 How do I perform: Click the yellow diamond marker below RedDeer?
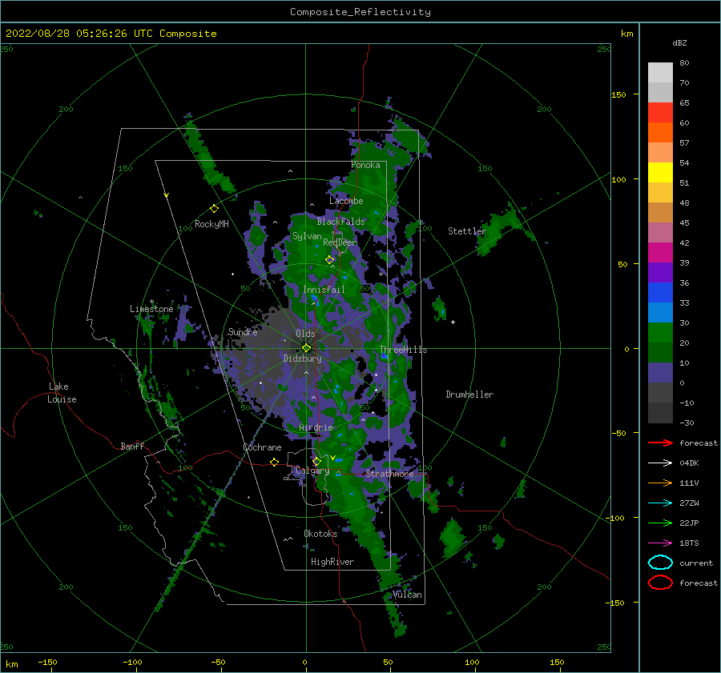pos(330,260)
